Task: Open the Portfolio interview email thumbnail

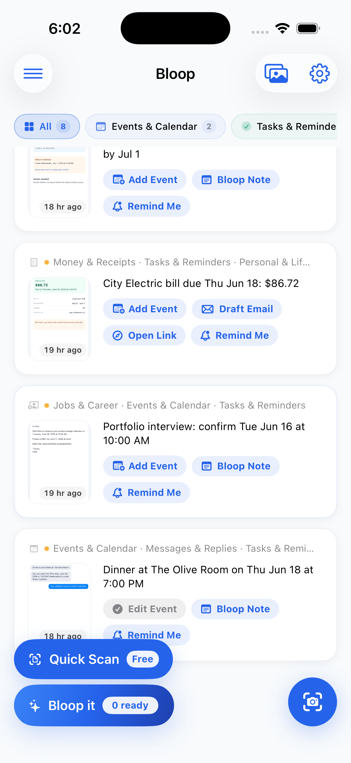Action: tap(59, 462)
